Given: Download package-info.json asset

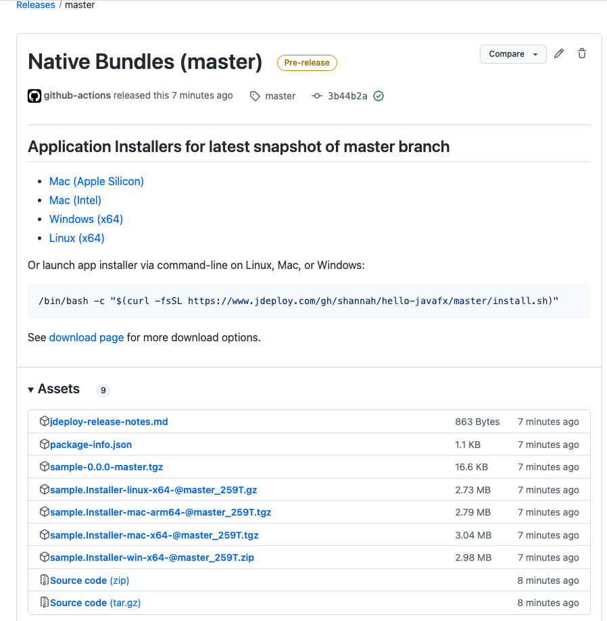Looking at the screenshot, I should tap(91, 445).
